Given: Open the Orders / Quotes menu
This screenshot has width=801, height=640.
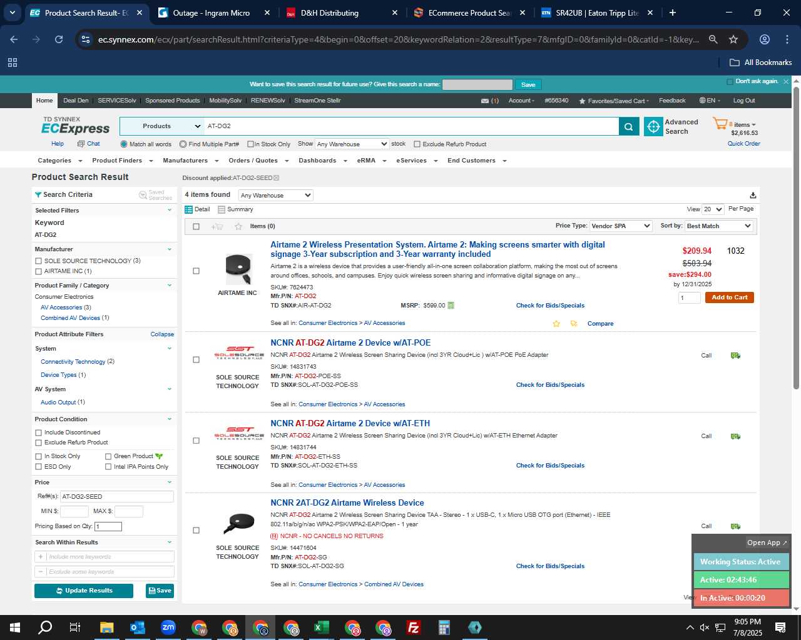Looking at the screenshot, I should tap(258, 161).
